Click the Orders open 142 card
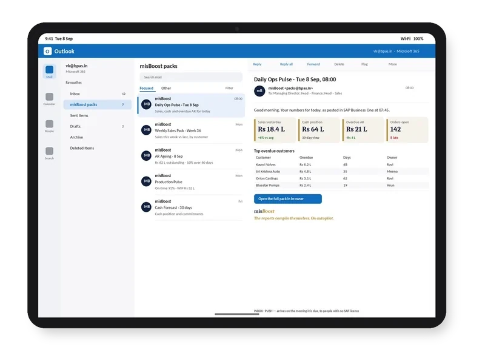 click(x=407, y=130)
